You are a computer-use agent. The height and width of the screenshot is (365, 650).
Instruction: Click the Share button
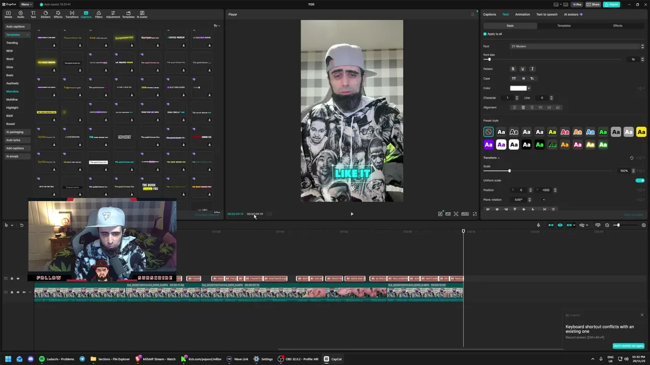[593, 4]
